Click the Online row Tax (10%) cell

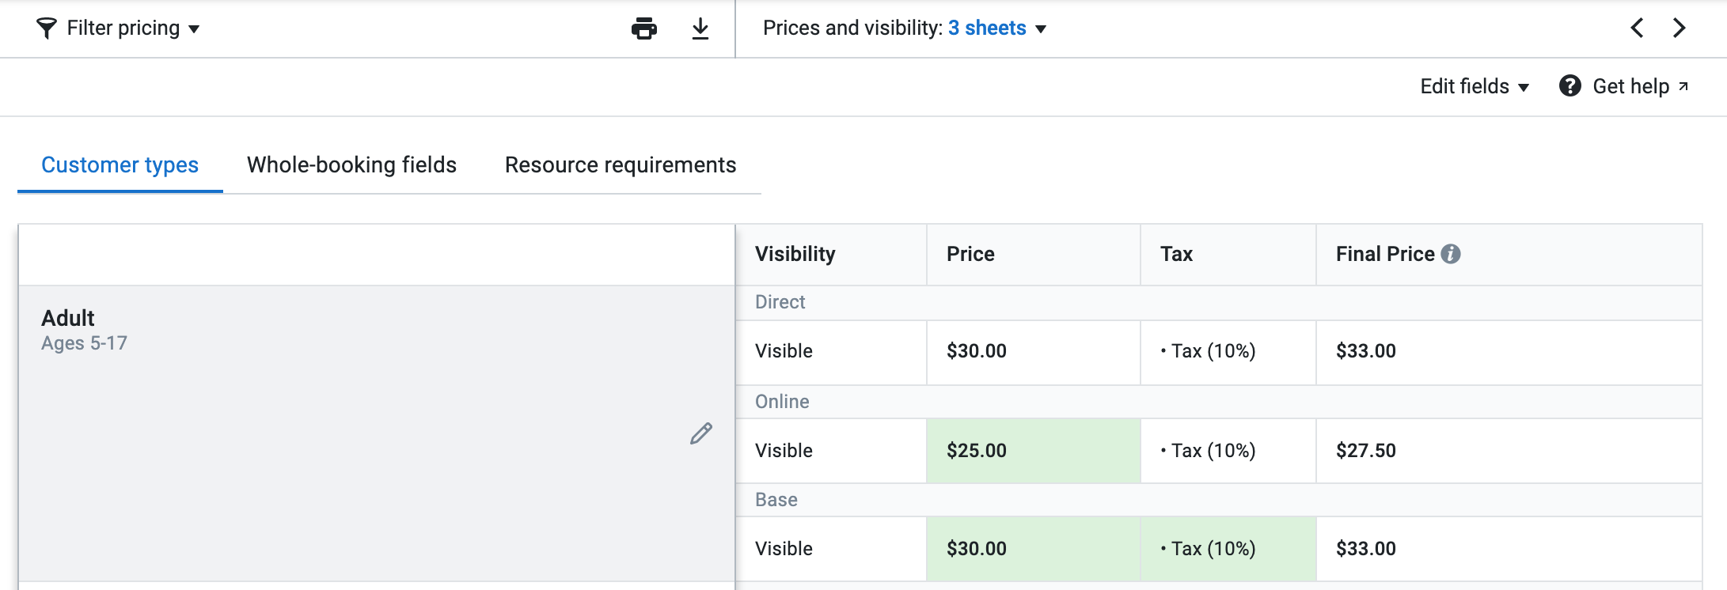(x=1228, y=451)
